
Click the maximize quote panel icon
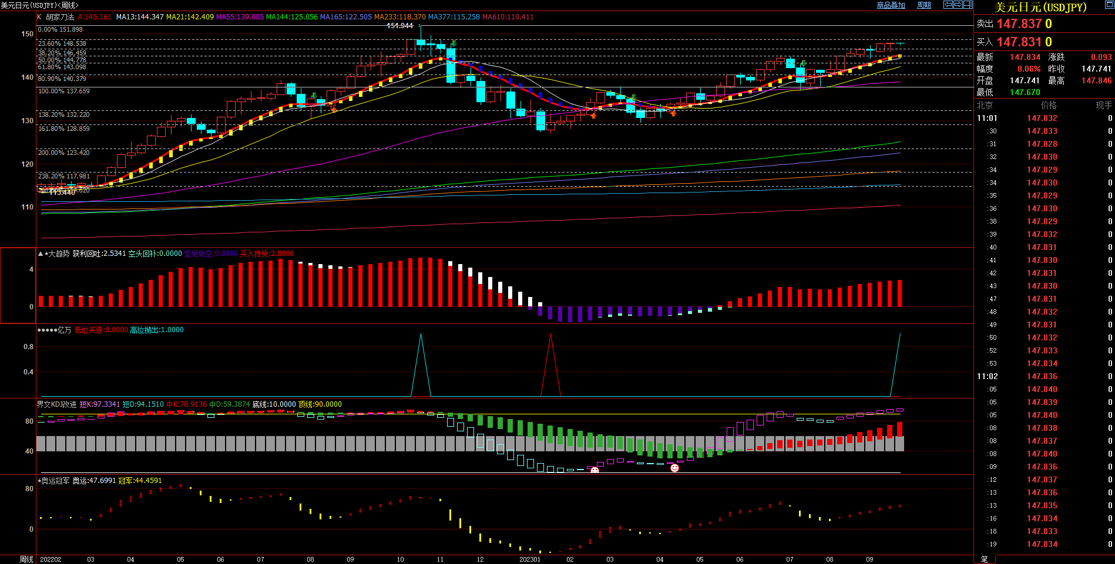tap(1109, 5)
